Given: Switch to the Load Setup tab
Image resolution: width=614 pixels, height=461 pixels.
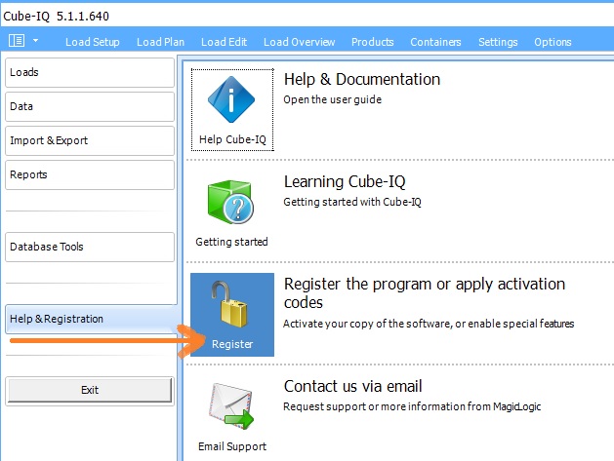Looking at the screenshot, I should 93,42.
